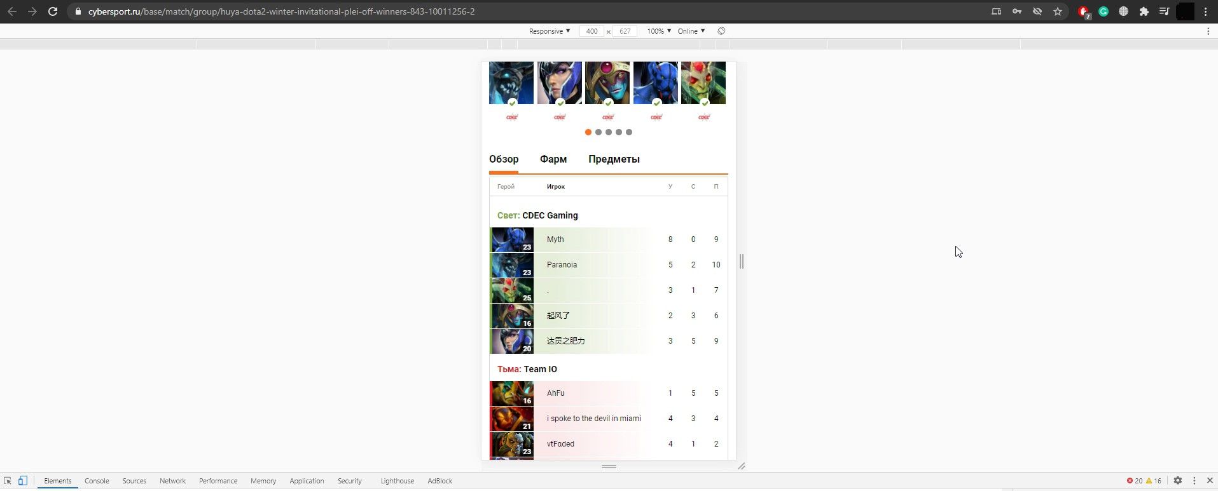1218x491 pixels.
Task: Open the puzzle-piece Extensions menu
Action: click(1144, 11)
